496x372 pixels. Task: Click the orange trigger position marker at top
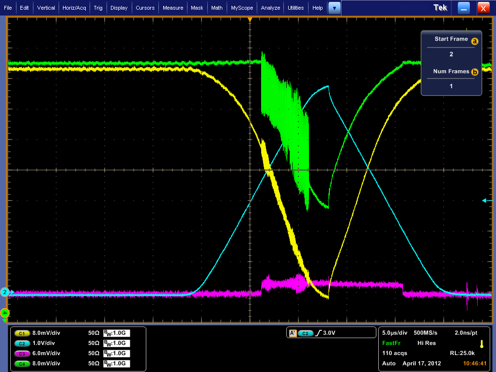pyautogui.click(x=250, y=19)
